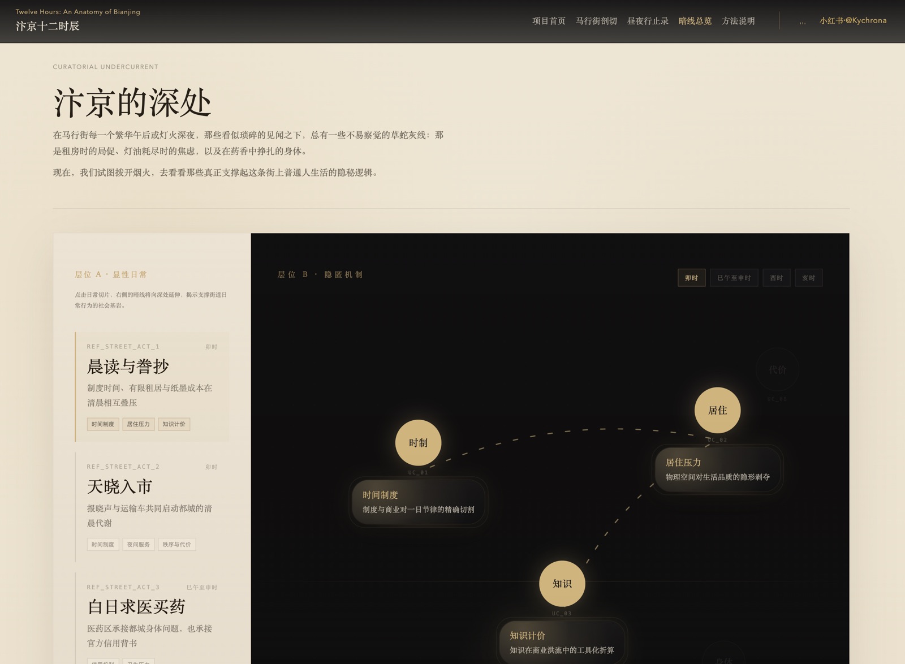This screenshot has height=664, width=905.
Task: Click the UC_01 node label
Action: click(418, 472)
